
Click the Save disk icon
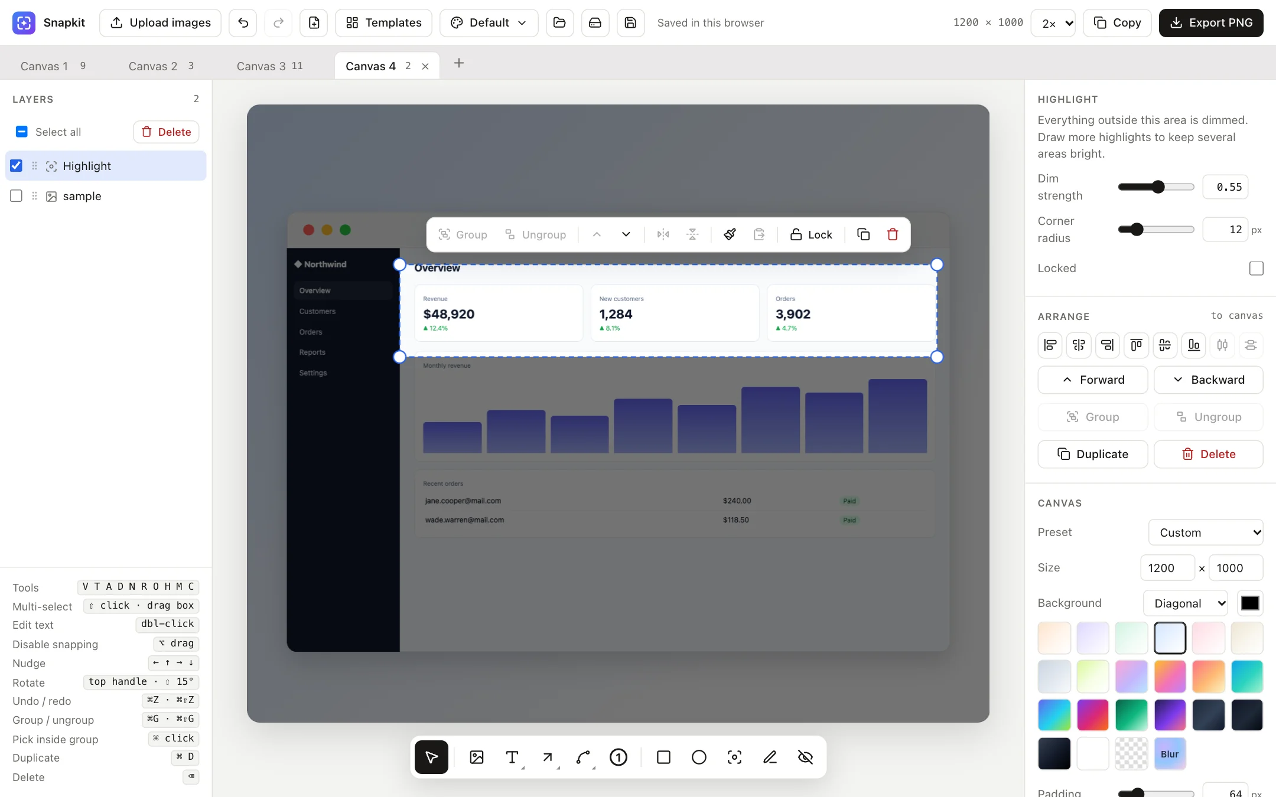(x=630, y=23)
